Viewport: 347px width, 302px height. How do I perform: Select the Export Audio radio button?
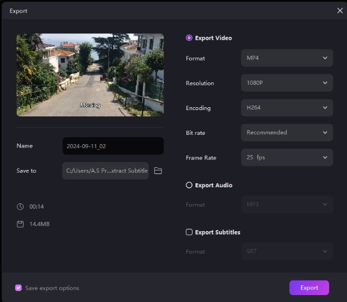coord(189,186)
